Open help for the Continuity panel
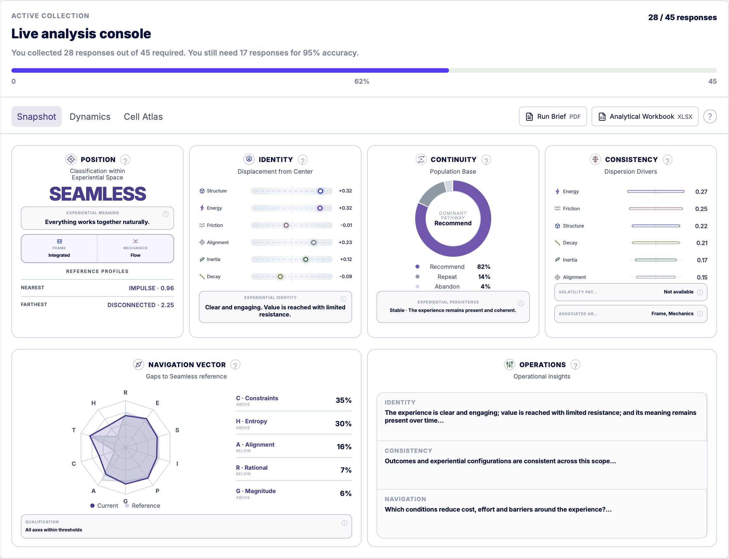Screen dimensions: 729x559 point(486,160)
